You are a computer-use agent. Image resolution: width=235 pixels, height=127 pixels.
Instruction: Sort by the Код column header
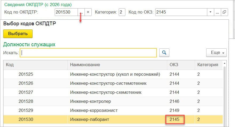[x=35, y=65]
